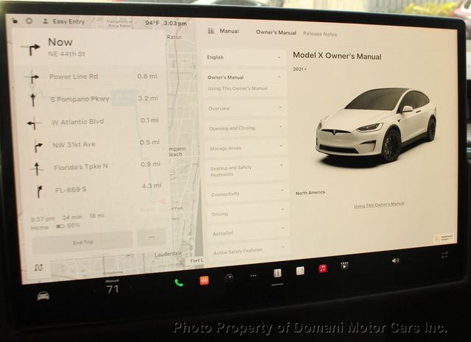
Task: Open the red Music app
Action: click(x=322, y=268)
